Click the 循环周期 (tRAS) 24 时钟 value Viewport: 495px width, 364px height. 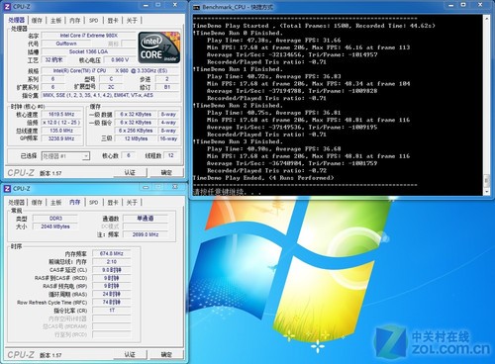(x=112, y=294)
